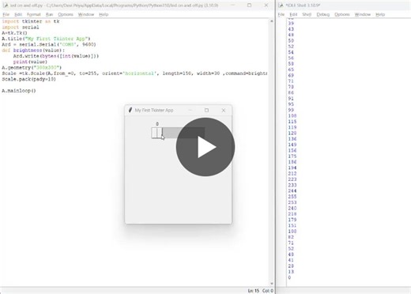411x294 pixels.
Task: Click the slider value label 0 in the Tkinter app
Action: [x=157, y=124]
